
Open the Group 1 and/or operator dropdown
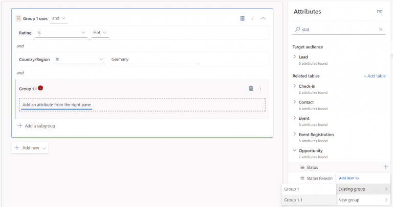59,18
